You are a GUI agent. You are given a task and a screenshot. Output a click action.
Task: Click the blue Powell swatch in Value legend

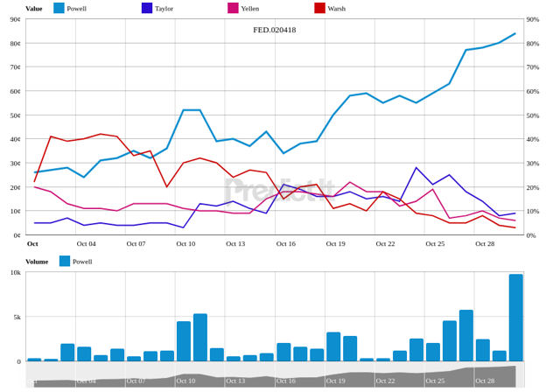(59, 8)
